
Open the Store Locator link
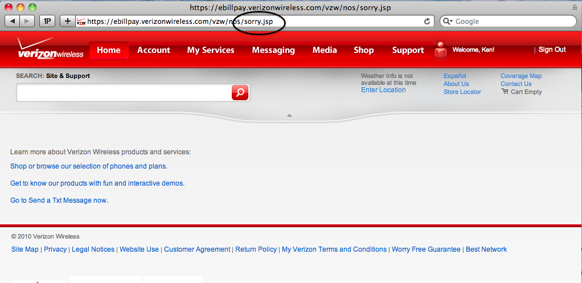coord(462,92)
